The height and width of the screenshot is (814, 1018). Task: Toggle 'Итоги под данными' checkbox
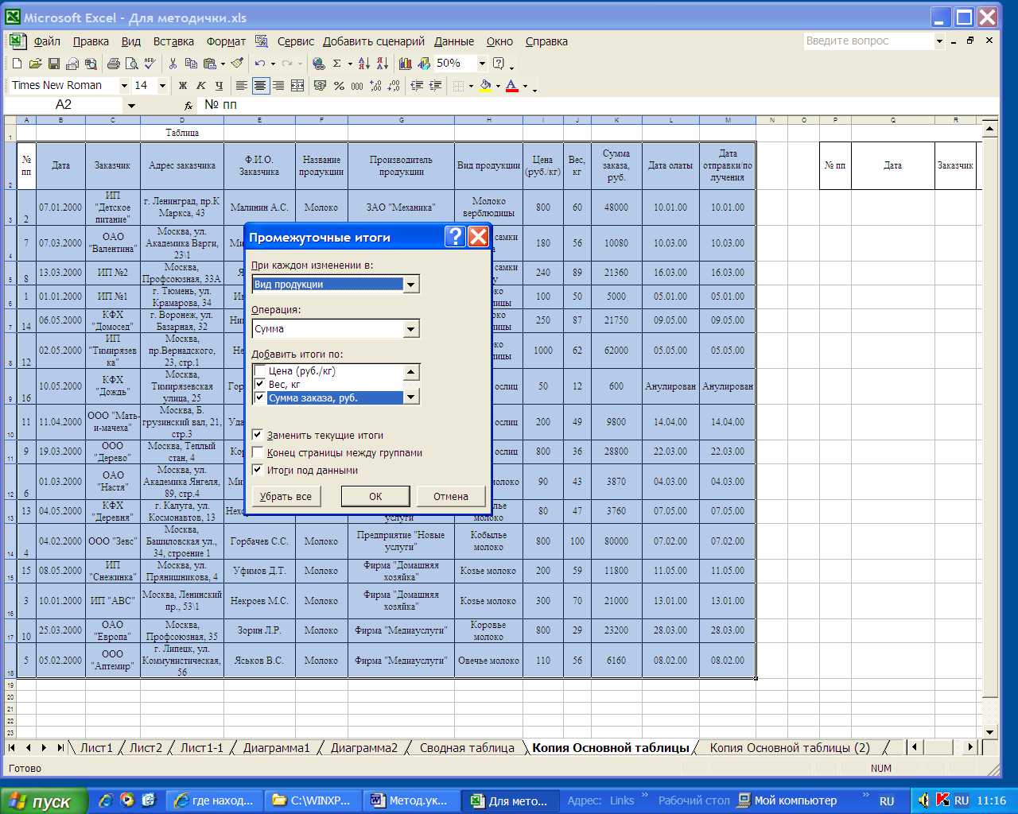[x=257, y=470]
